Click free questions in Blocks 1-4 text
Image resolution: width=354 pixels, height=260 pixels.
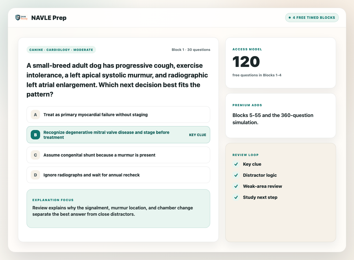(x=257, y=75)
